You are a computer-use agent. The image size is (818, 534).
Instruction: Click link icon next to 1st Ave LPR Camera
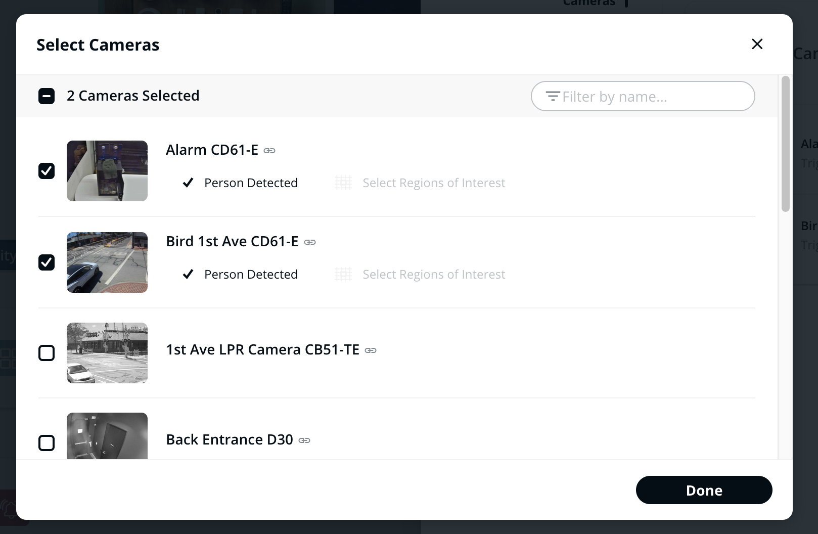(x=371, y=350)
